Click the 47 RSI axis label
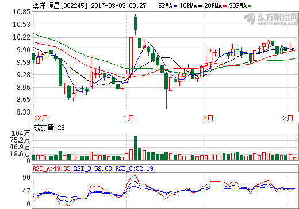The width and height of the screenshot is (299, 209). (x=26, y=191)
